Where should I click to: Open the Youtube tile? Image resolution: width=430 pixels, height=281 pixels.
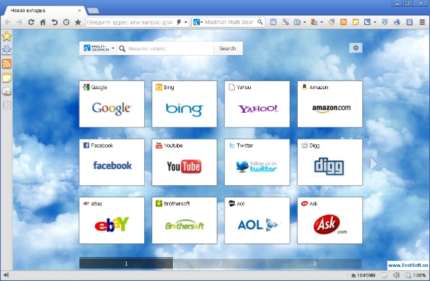point(184,162)
